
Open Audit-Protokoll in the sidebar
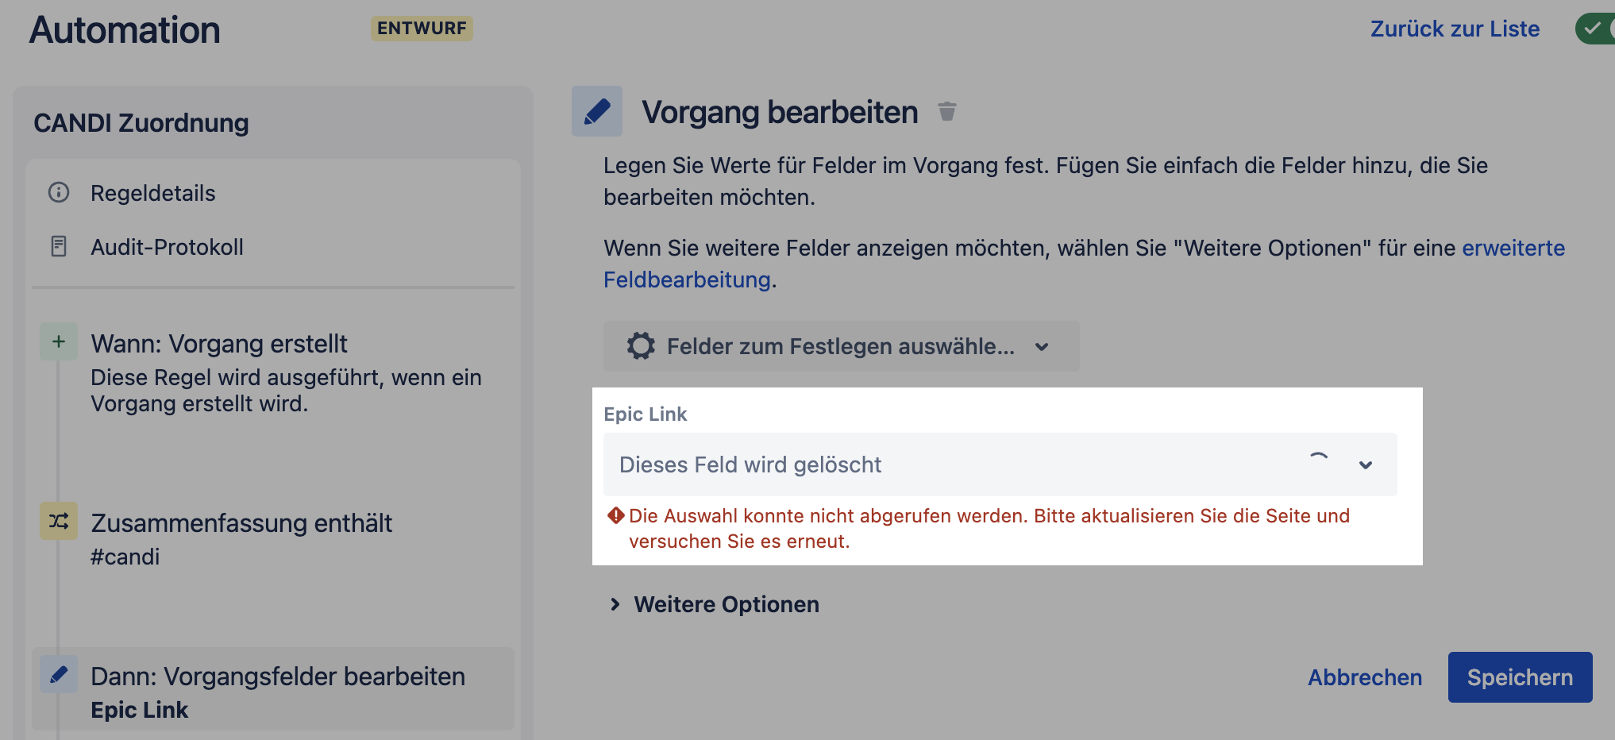pos(167,247)
